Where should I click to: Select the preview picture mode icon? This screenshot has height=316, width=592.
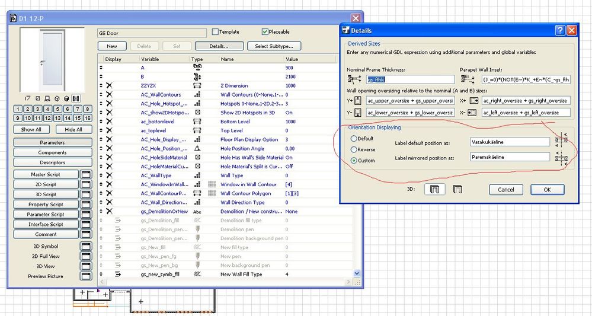coord(76,98)
